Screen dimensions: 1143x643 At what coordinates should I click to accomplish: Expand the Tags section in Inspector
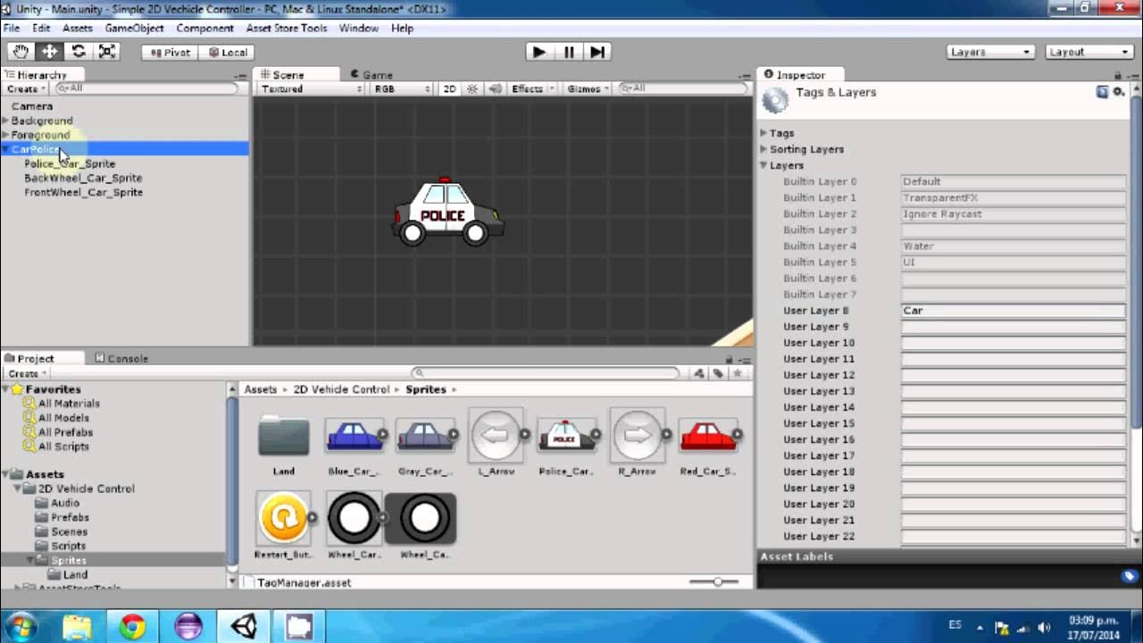click(763, 133)
